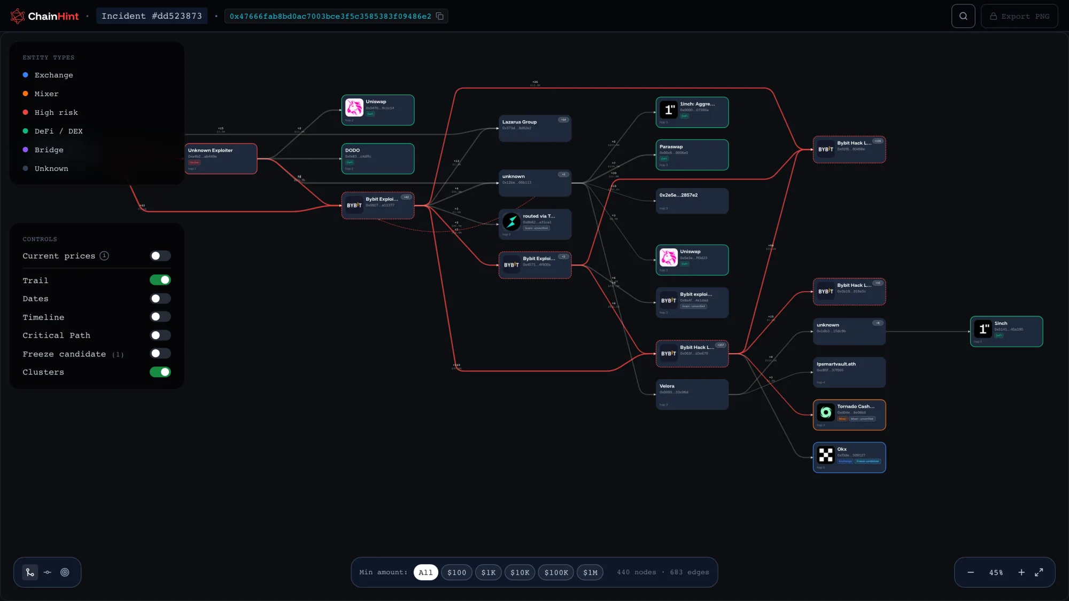Select the radial target layout icon
1069x601 pixels.
[x=65, y=572]
